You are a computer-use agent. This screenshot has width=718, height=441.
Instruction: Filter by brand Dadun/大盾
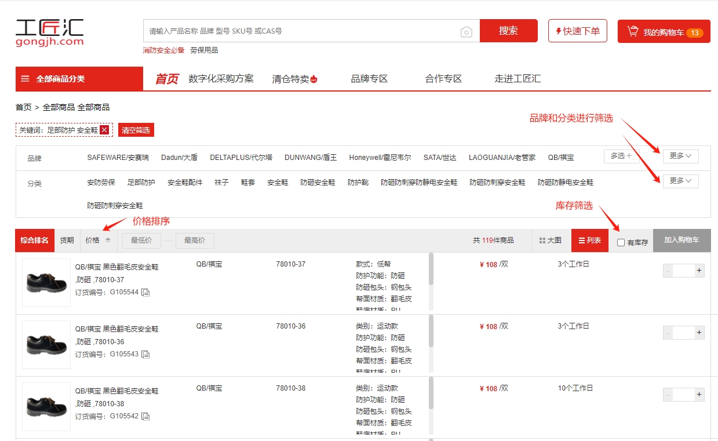179,157
